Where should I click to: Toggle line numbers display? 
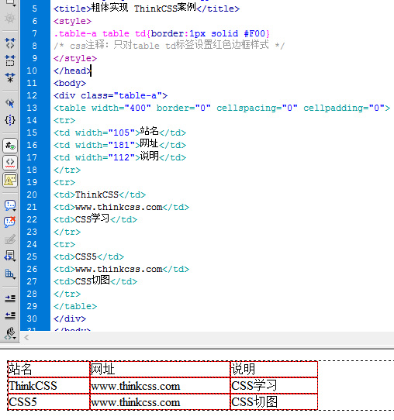click(10, 146)
